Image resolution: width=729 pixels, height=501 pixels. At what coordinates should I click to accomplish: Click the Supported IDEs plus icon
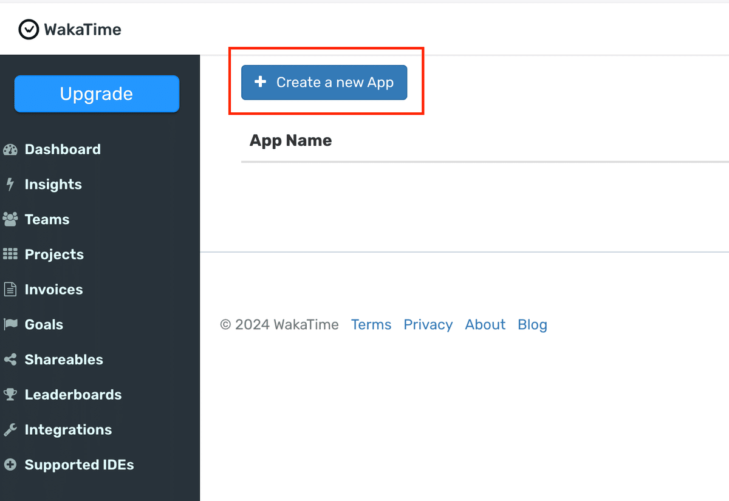pos(10,465)
